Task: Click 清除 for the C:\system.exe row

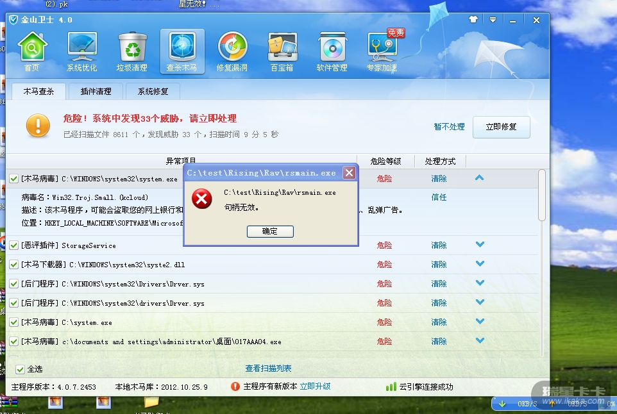Action: click(x=439, y=322)
